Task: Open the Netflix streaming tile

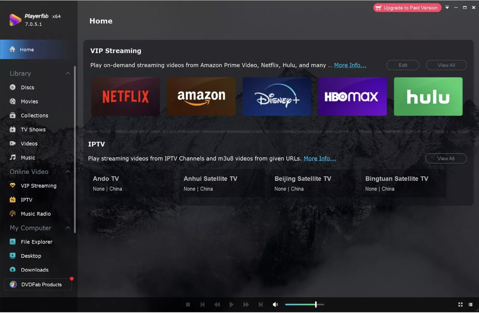Action: pyautogui.click(x=125, y=97)
